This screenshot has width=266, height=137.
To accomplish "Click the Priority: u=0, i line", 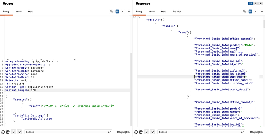I will pyautogui.click(x=18, y=81).
